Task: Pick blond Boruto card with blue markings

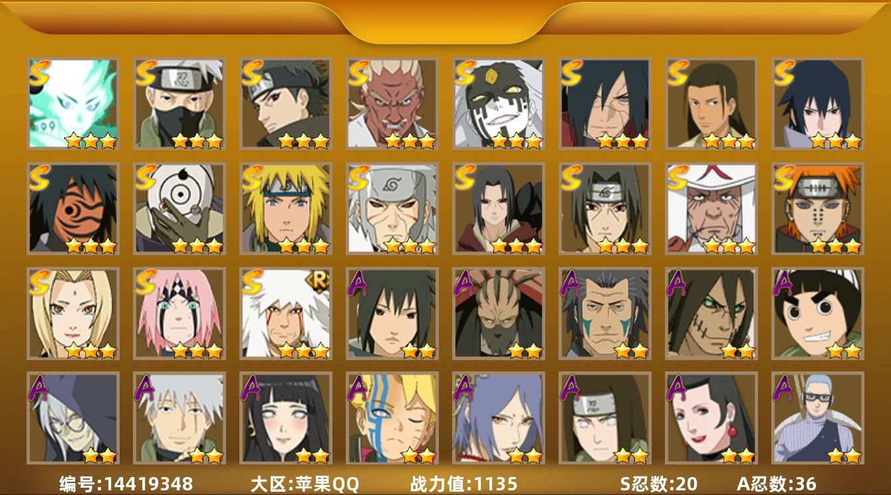Action: click(392, 419)
